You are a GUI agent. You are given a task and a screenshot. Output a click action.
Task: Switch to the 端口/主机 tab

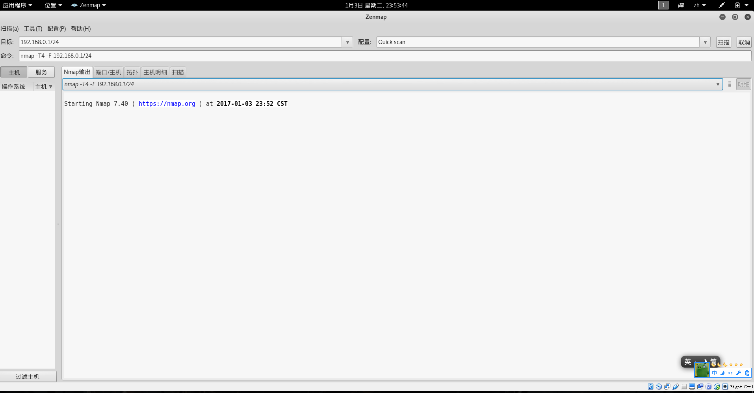coord(108,72)
